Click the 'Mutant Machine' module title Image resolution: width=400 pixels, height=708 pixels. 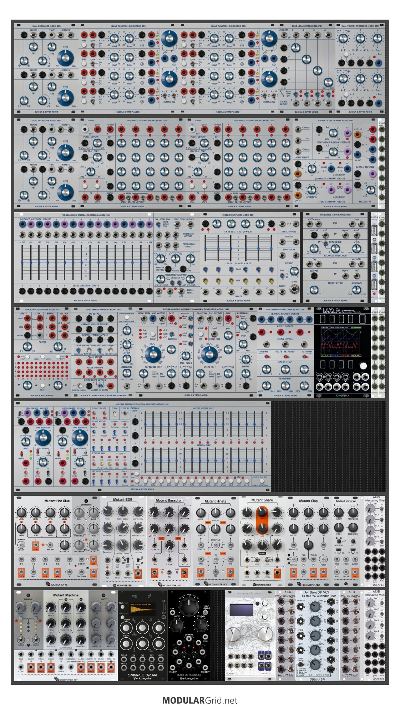pos(66,595)
